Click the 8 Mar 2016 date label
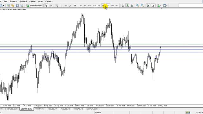The image size is (203, 114). click(131, 105)
